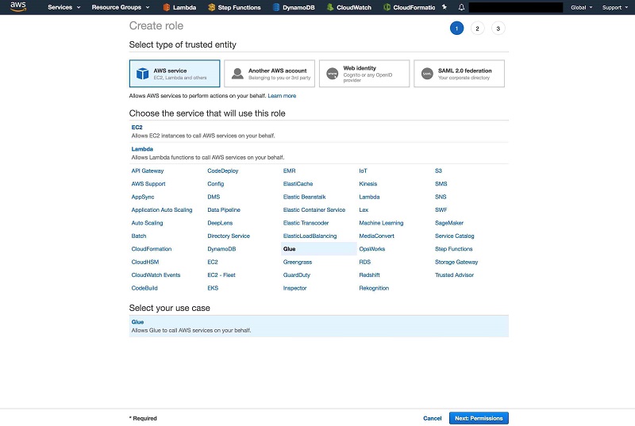
Task: Open the CloudFormation shortcut in top bar
Action: click(409, 7)
